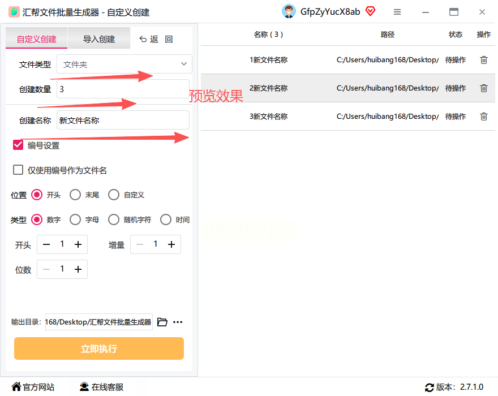This screenshot has width=498, height=396.
Task: Click the red VIP diamond badge
Action: 370,11
